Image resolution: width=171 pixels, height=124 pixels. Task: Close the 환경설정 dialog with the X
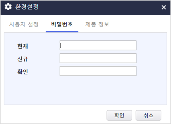pos(164,7)
